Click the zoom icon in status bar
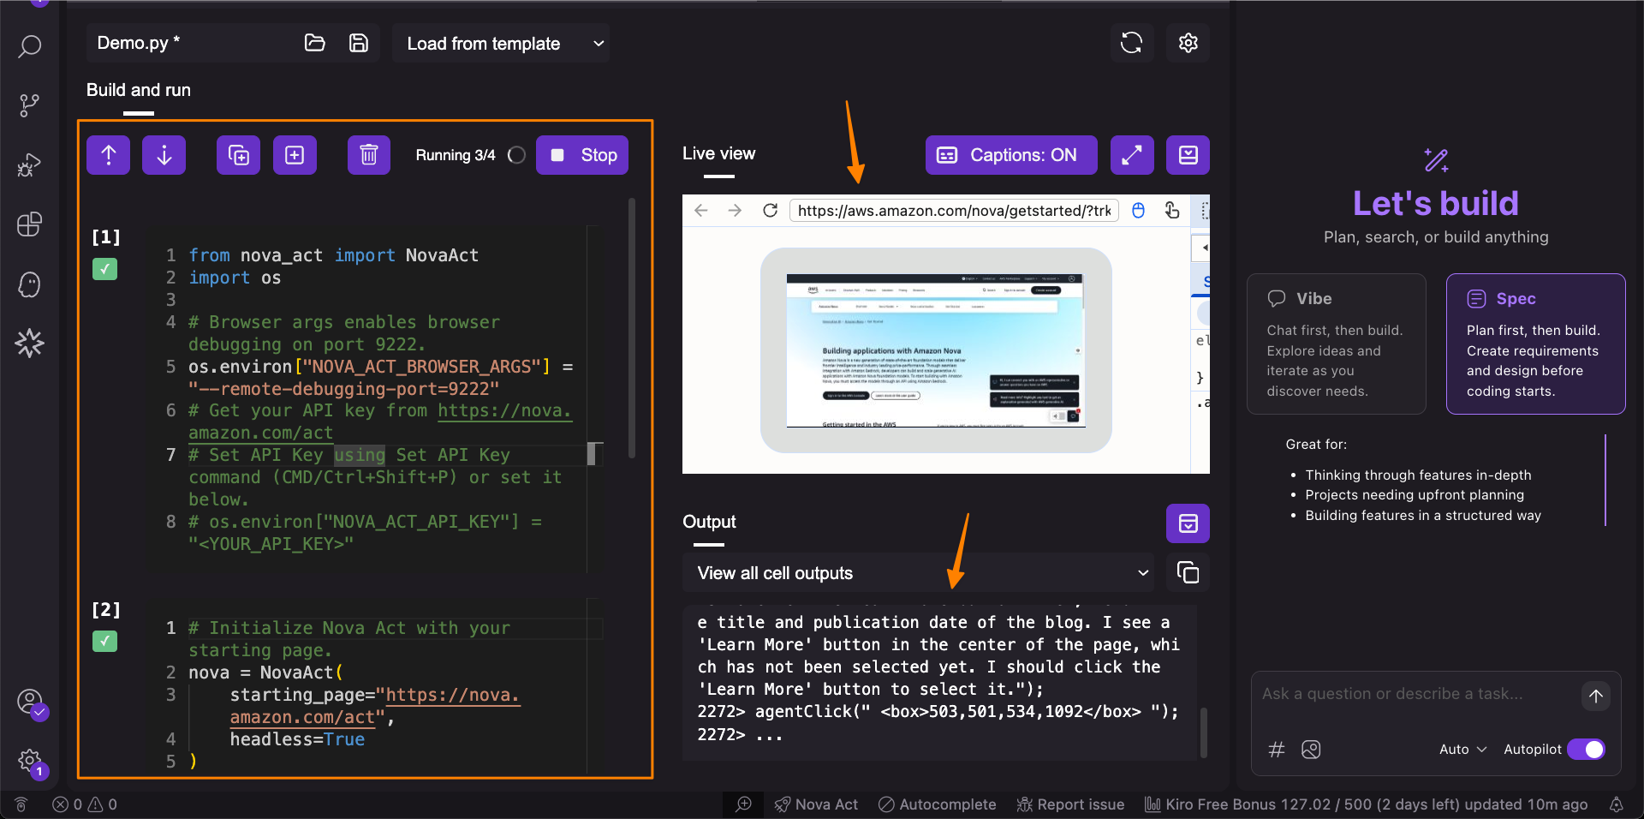This screenshot has width=1644, height=819. coord(744,804)
